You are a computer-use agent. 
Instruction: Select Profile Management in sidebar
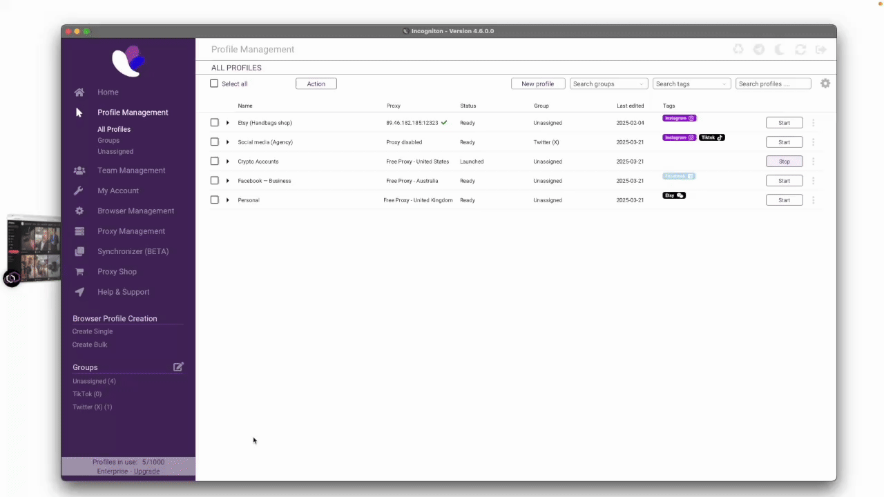[x=133, y=113]
